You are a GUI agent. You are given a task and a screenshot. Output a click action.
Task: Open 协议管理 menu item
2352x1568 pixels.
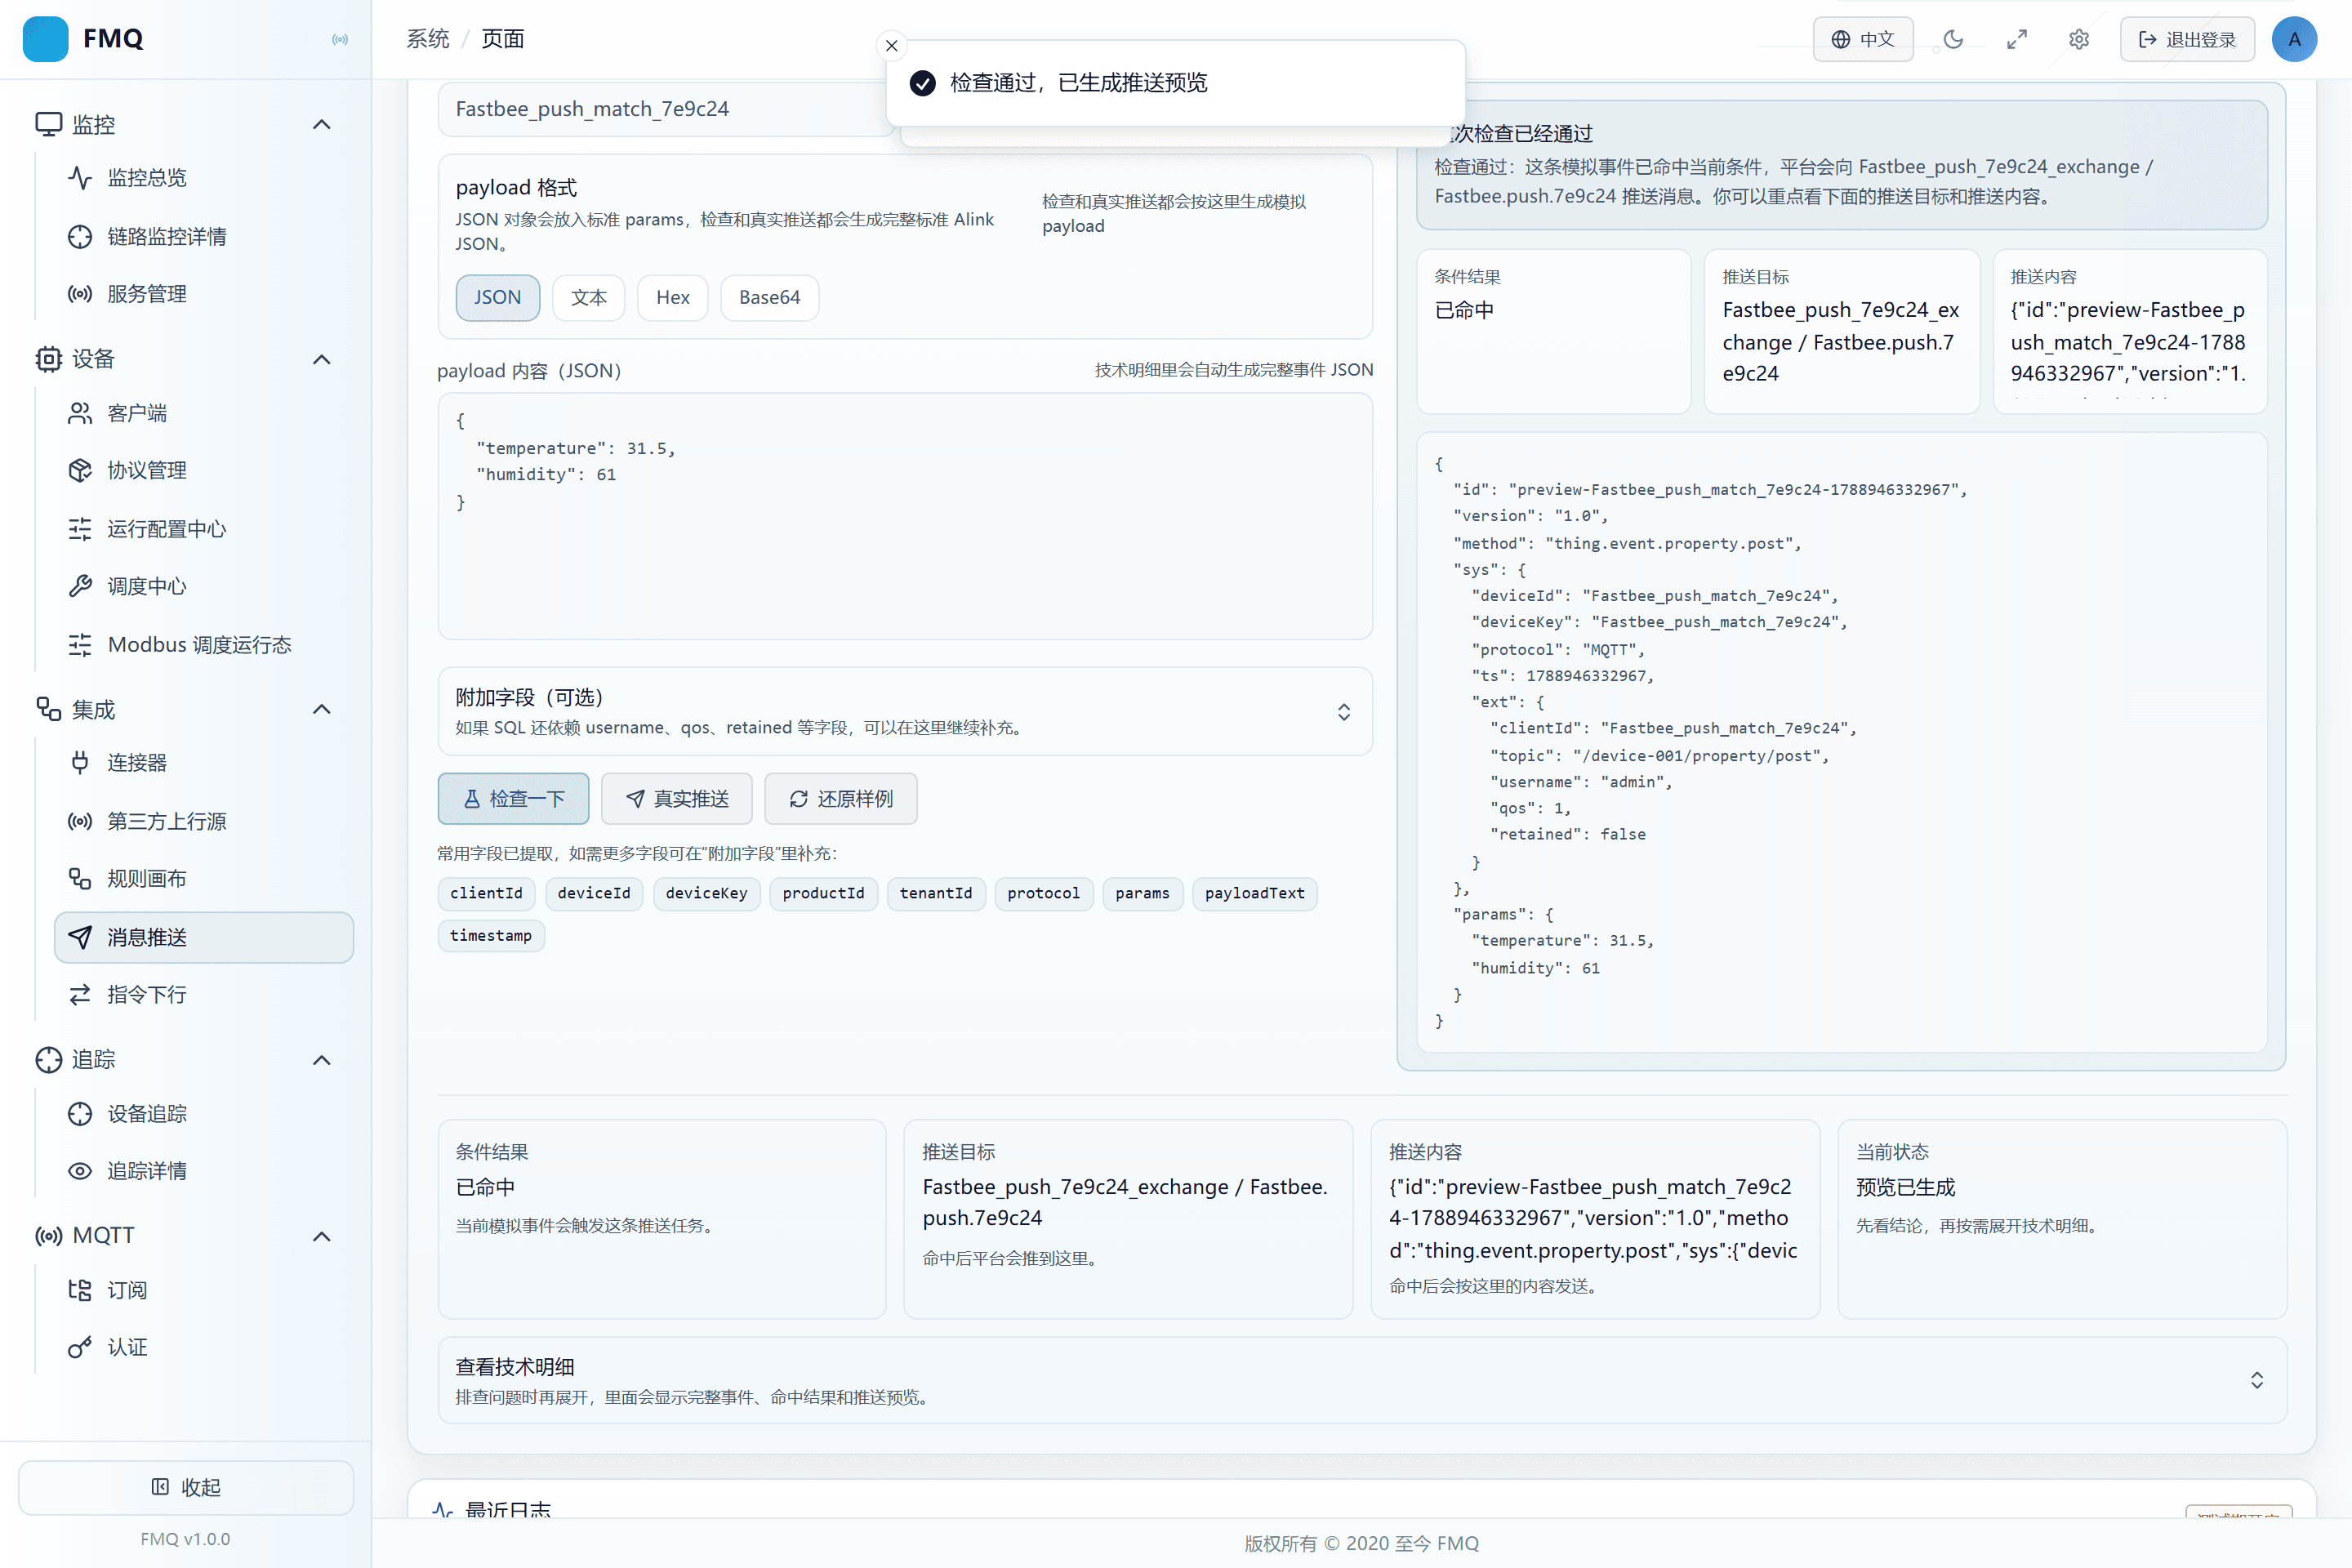click(x=204, y=470)
